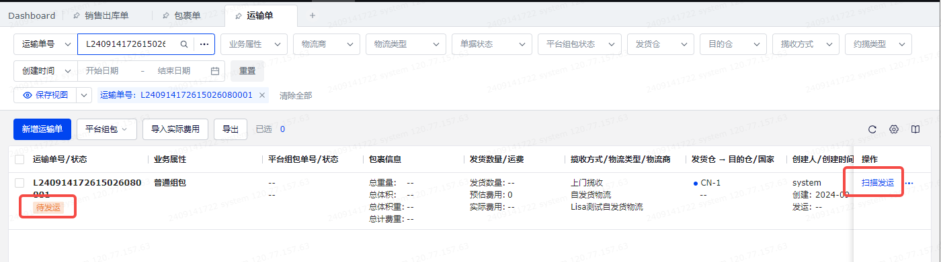Image resolution: width=941 pixels, height=262 pixels.
Task: Remove the 运输单号 filter tag with X
Action: coord(262,95)
